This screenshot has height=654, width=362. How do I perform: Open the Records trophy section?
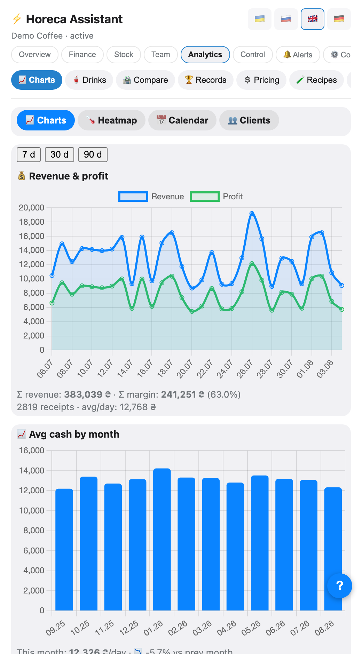click(x=205, y=80)
